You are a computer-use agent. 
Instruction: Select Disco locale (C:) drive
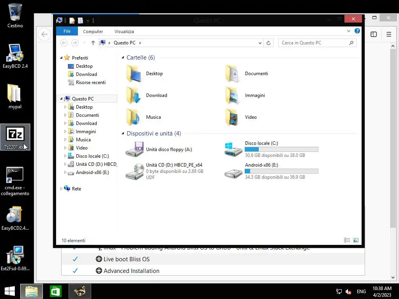click(271, 149)
